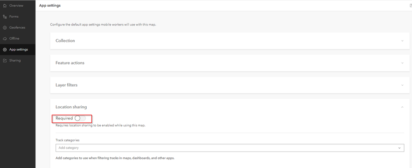Collapse the Location sharing section chevron

(x=403, y=107)
